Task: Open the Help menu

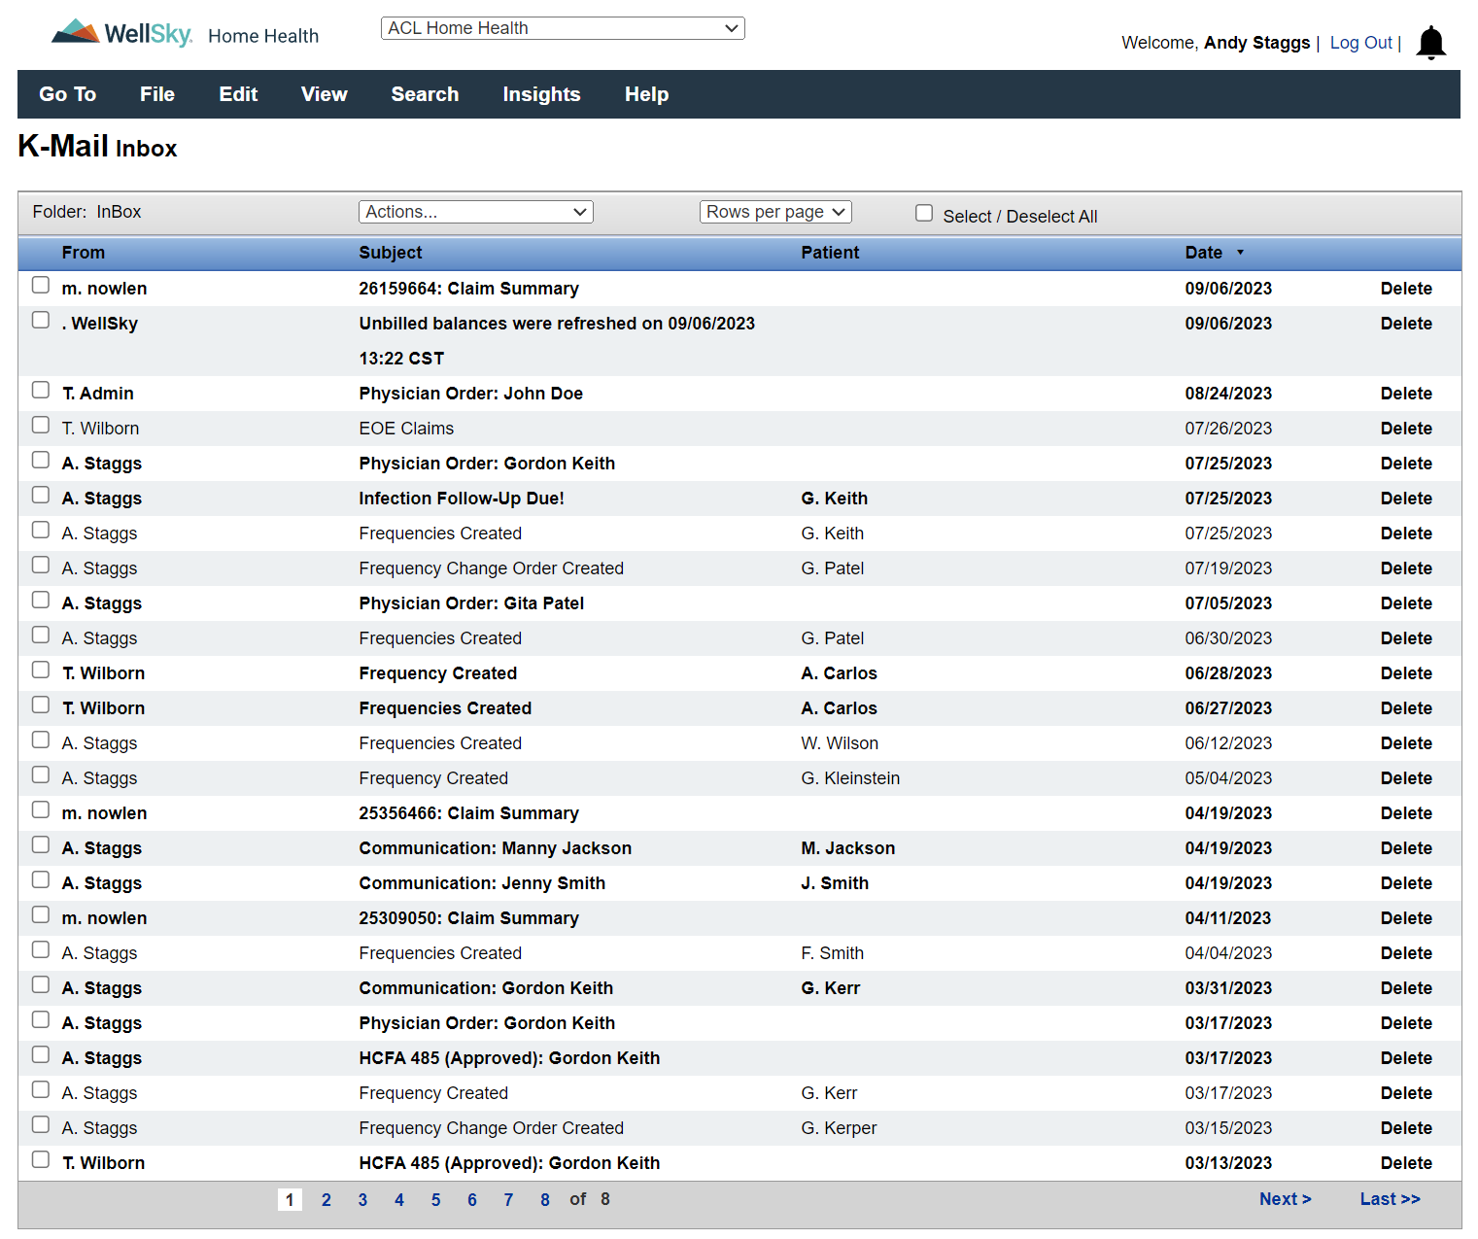Action: pyautogui.click(x=646, y=94)
